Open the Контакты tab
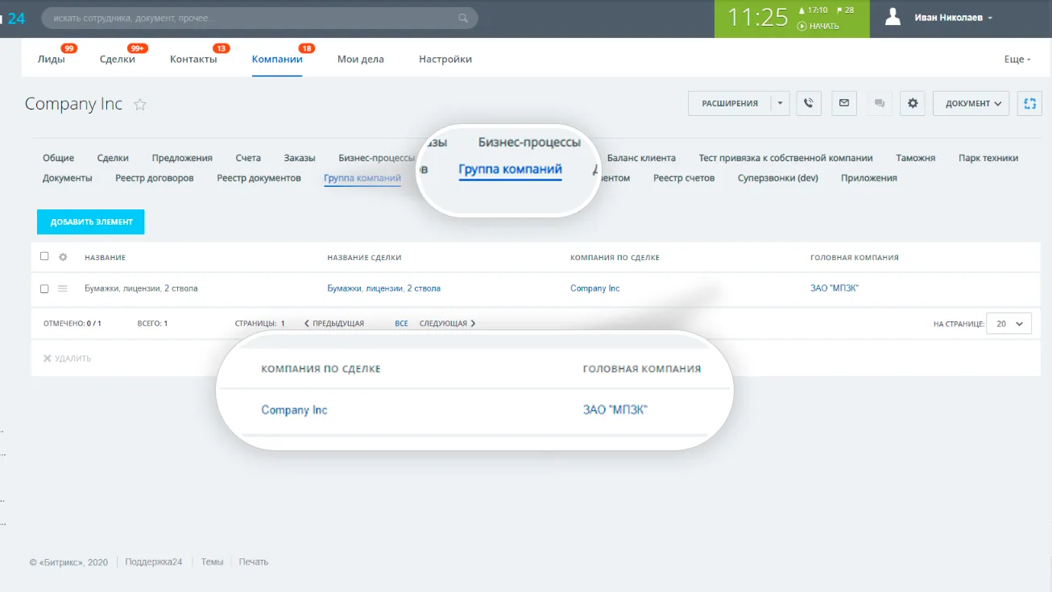Viewport: 1052px width, 592px height. (193, 59)
